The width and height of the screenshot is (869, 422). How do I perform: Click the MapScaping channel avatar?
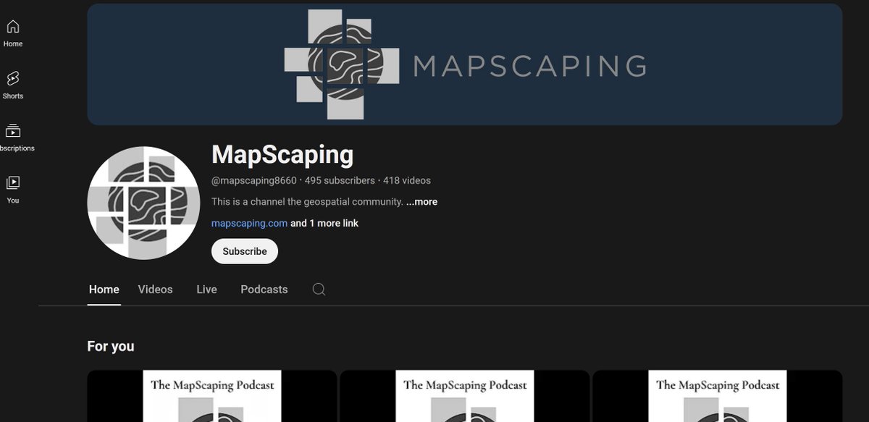143,203
